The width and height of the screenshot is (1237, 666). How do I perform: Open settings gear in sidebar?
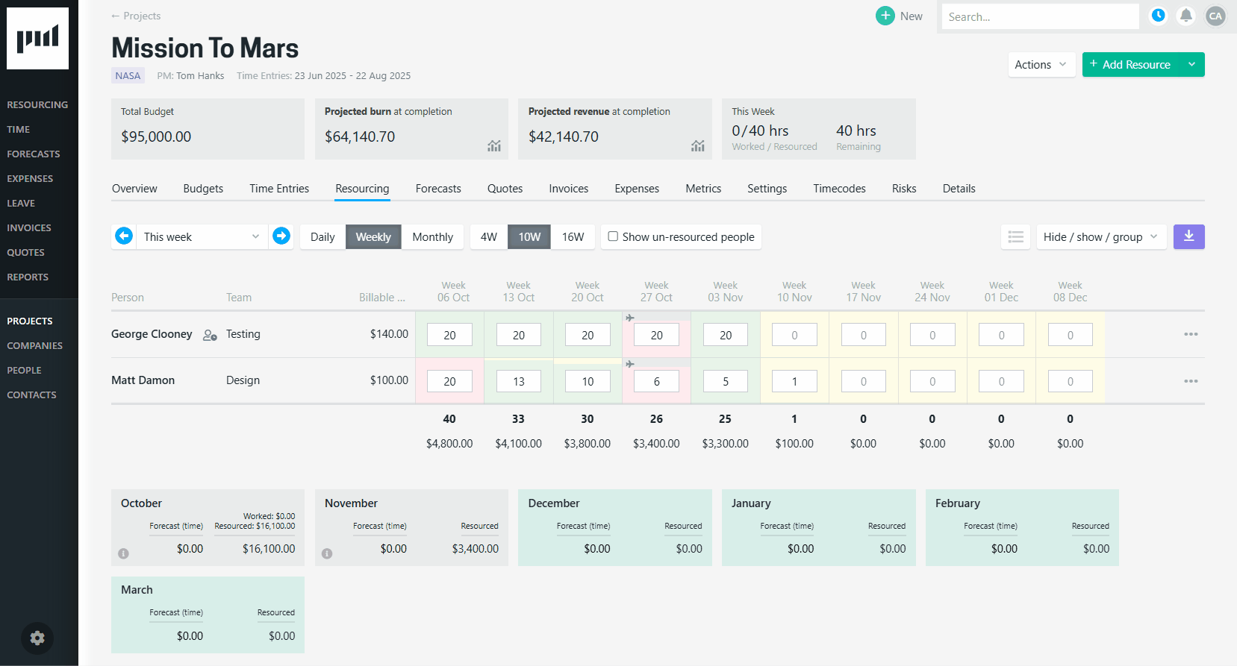pyautogui.click(x=37, y=638)
